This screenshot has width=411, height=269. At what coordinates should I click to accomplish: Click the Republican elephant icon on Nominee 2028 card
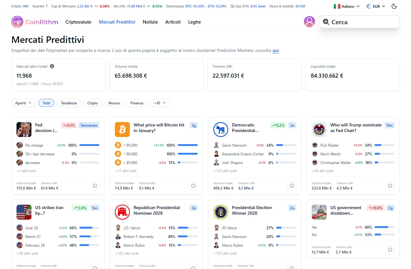[x=122, y=212]
